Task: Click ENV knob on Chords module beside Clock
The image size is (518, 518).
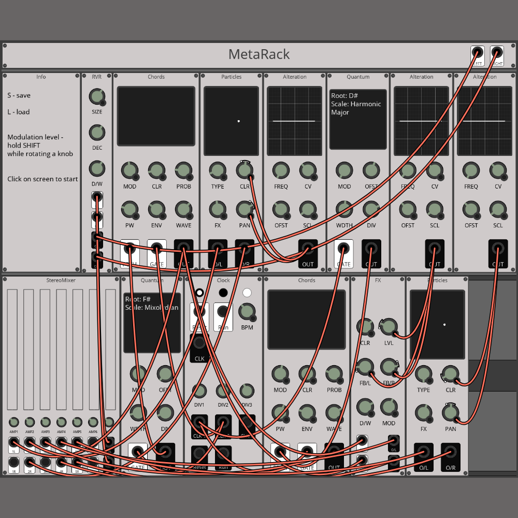Action: pyautogui.click(x=307, y=413)
